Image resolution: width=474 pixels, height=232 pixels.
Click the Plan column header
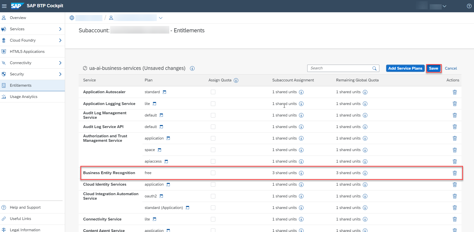click(x=148, y=80)
